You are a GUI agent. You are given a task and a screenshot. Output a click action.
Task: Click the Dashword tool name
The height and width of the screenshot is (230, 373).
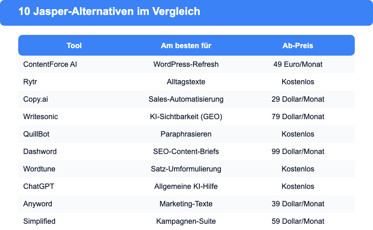[x=40, y=152]
